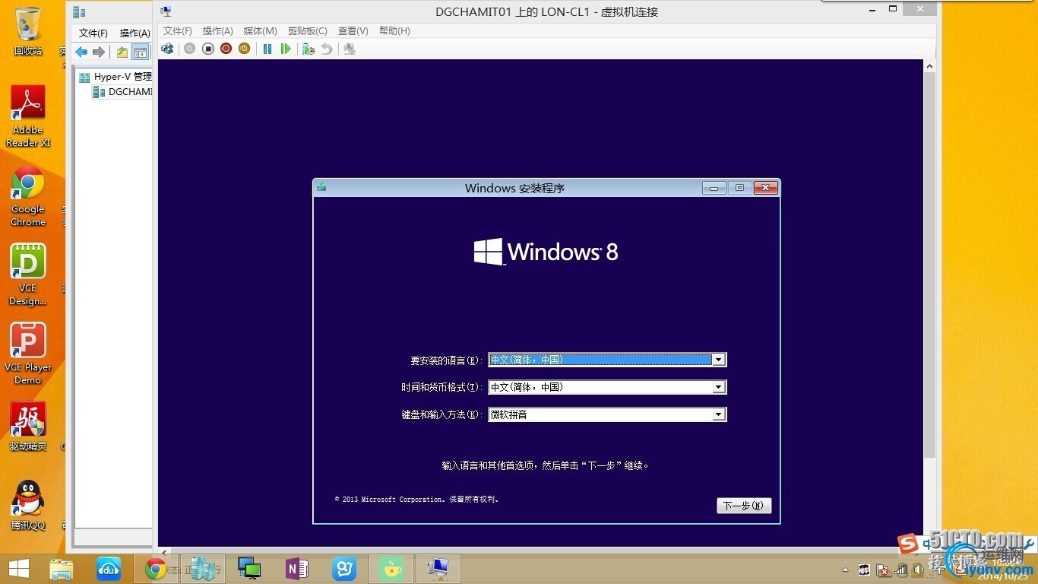The height and width of the screenshot is (584, 1038).
Task: Click the volume tray icon
Action: point(918,570)
